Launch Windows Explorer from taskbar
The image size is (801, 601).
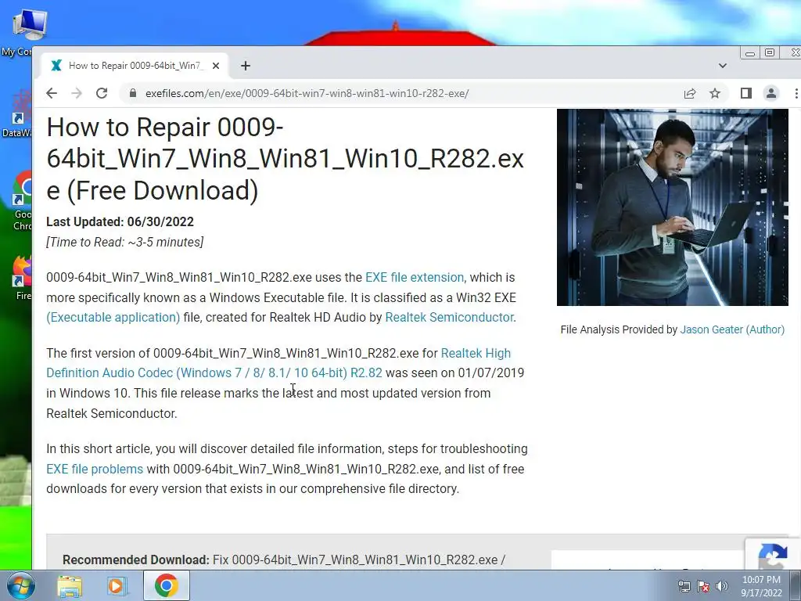(70, 585)
